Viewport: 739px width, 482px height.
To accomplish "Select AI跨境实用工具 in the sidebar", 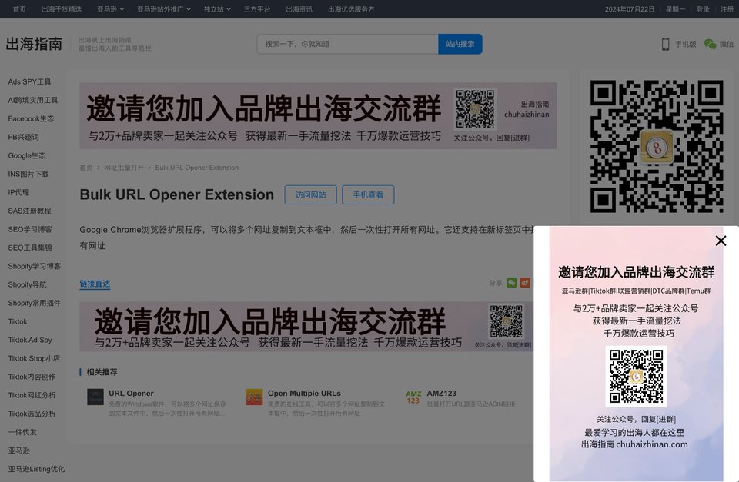I will (x=33, y=100).
